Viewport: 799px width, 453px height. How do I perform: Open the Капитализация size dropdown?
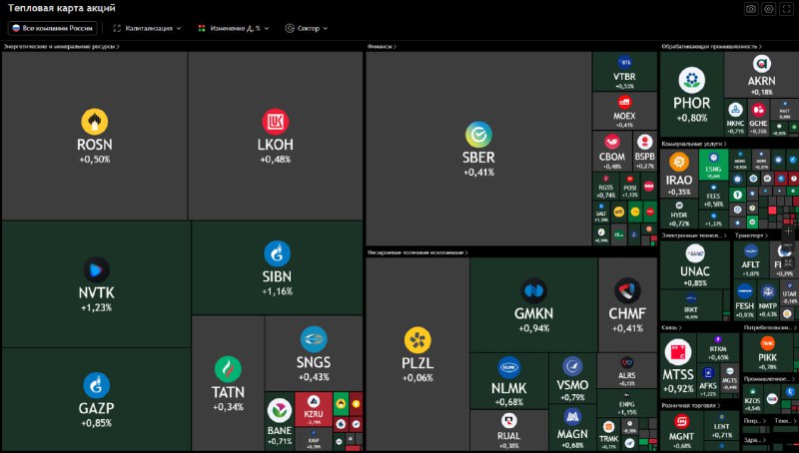coord(147,29)
